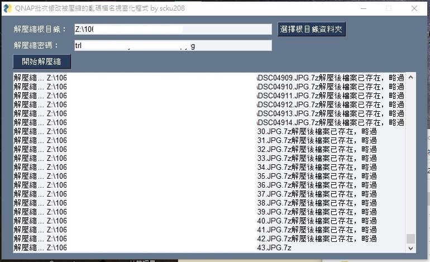This screenshot has height=262, width=430.
Task: Close the QNAP decompression tool window
Action: click(x=414, y=8)
